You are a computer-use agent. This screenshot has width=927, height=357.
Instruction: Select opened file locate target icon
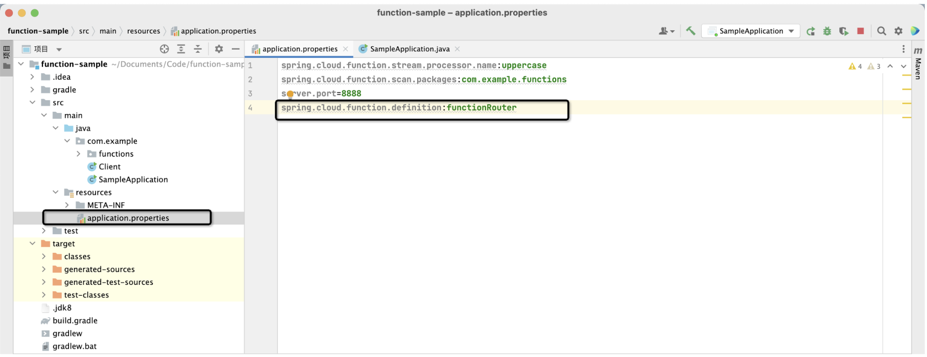point(164,49)
